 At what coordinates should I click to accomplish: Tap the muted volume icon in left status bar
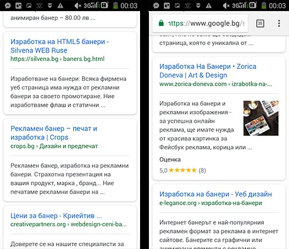(78, 6)
